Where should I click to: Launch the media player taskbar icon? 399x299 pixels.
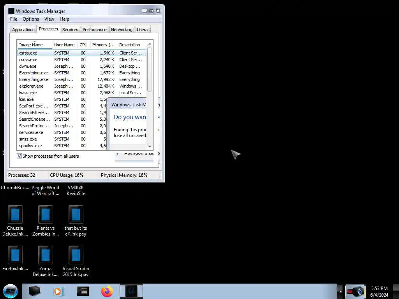(58, 291)
